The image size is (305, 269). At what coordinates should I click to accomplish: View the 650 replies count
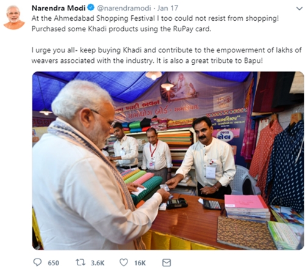pyautogui.click(x=54, y=263)
